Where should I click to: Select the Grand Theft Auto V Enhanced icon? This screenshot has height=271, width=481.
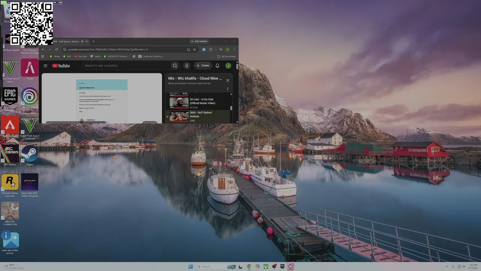30,128
